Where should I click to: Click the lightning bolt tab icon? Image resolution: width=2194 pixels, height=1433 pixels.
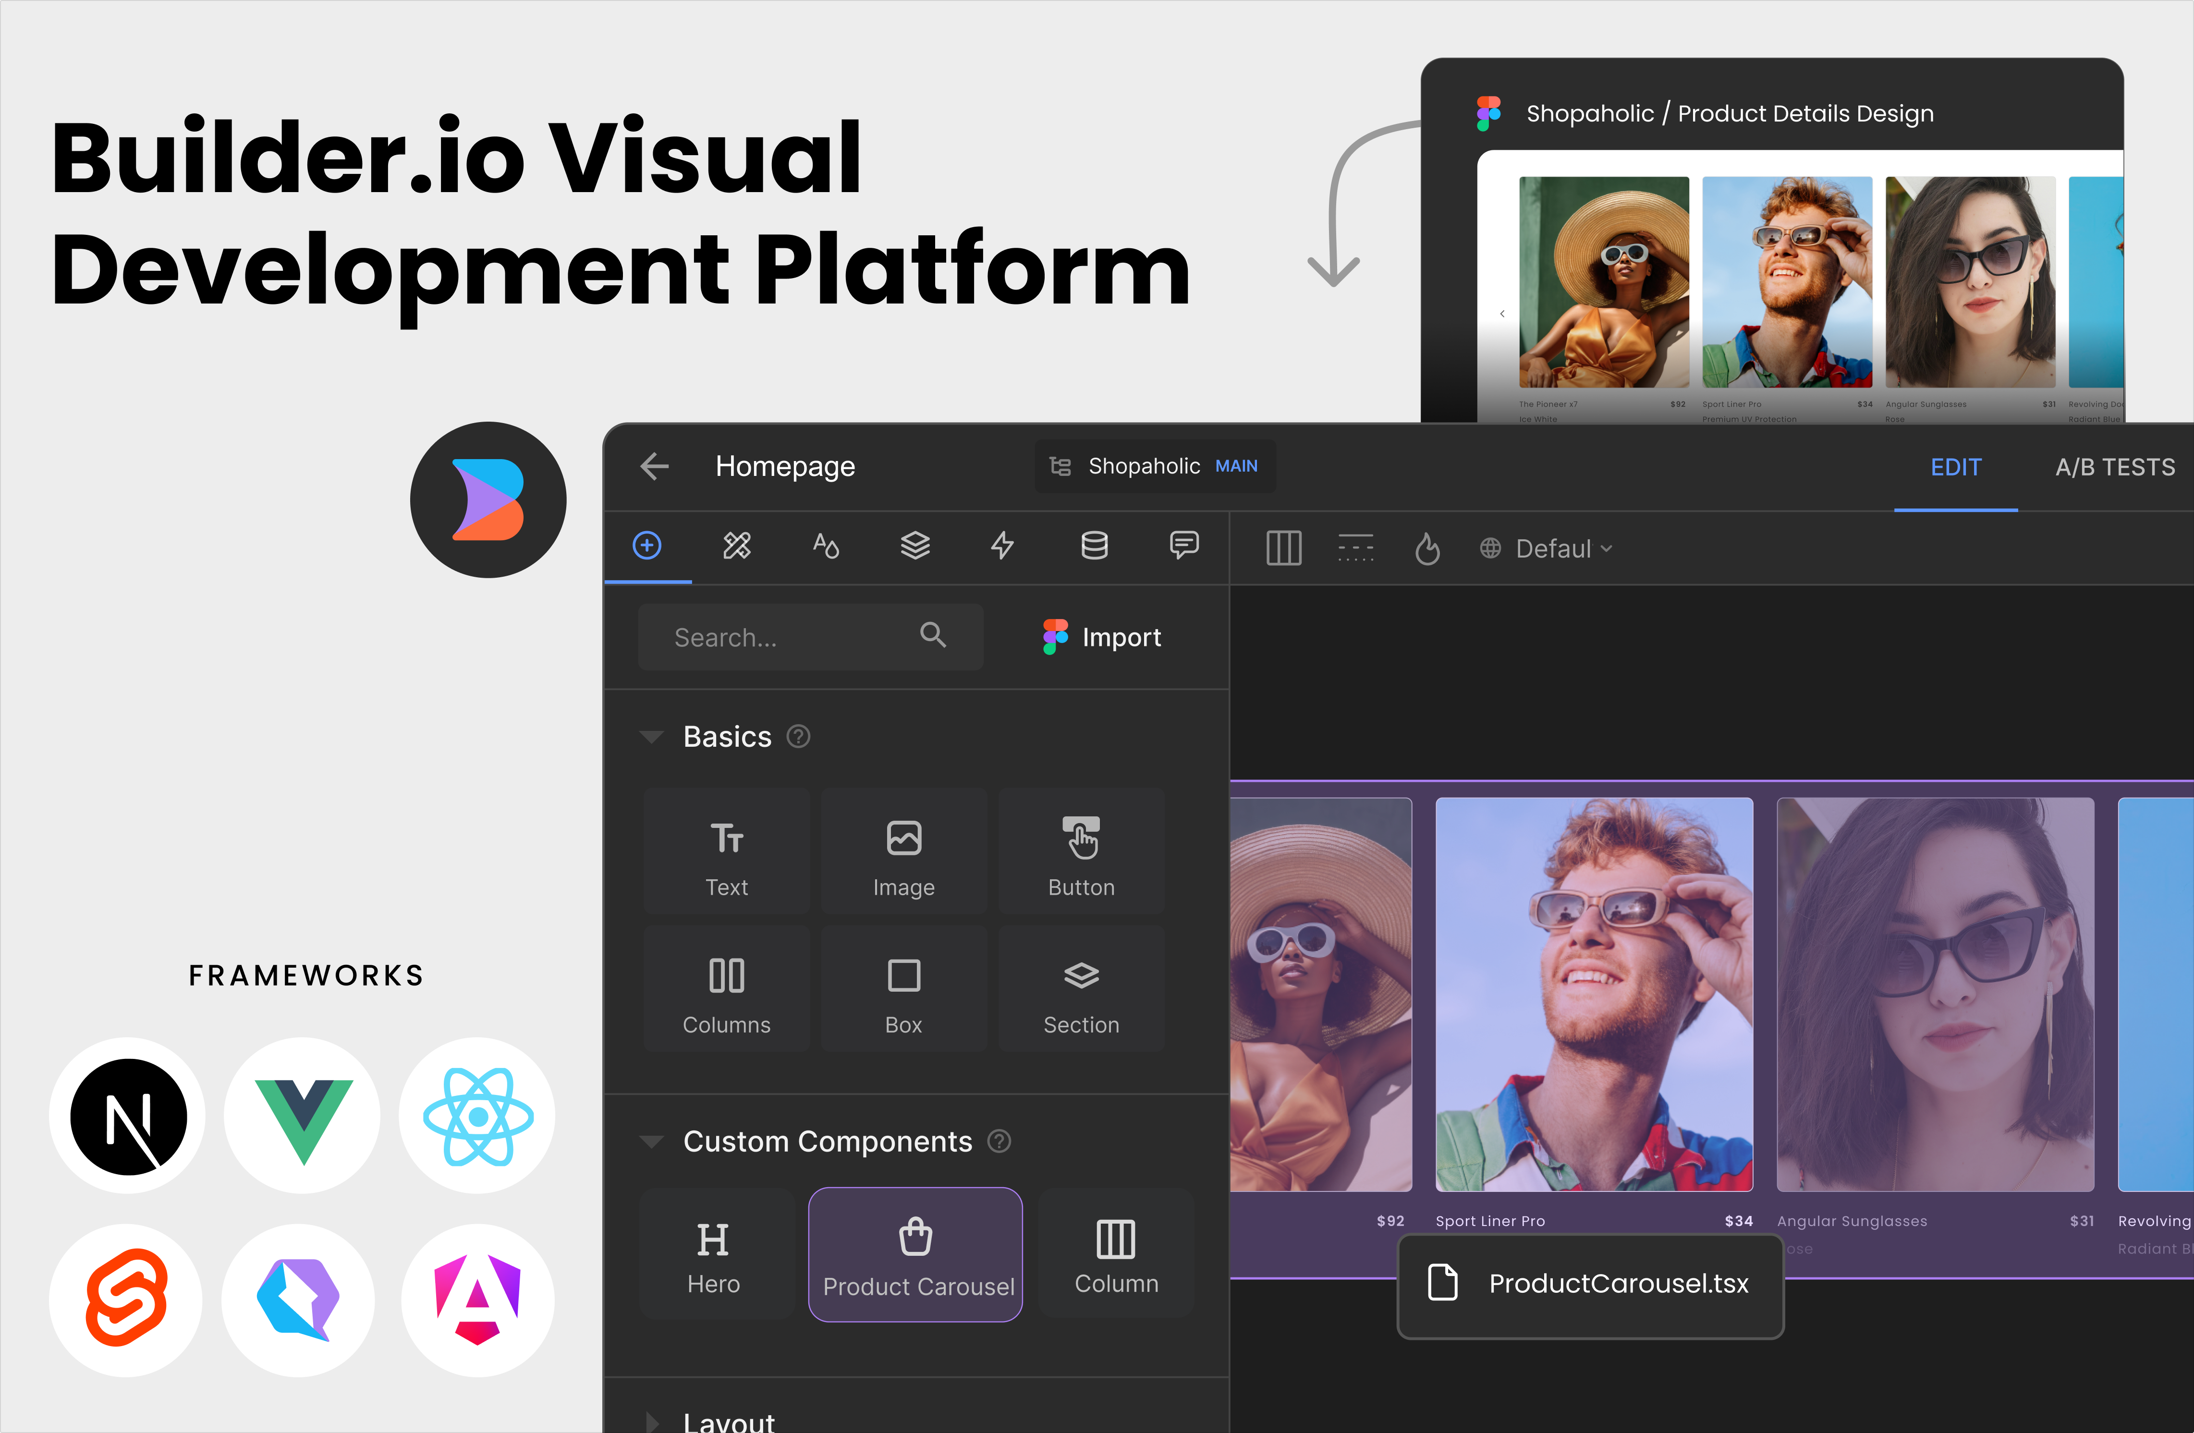[x=1002, y=546]
